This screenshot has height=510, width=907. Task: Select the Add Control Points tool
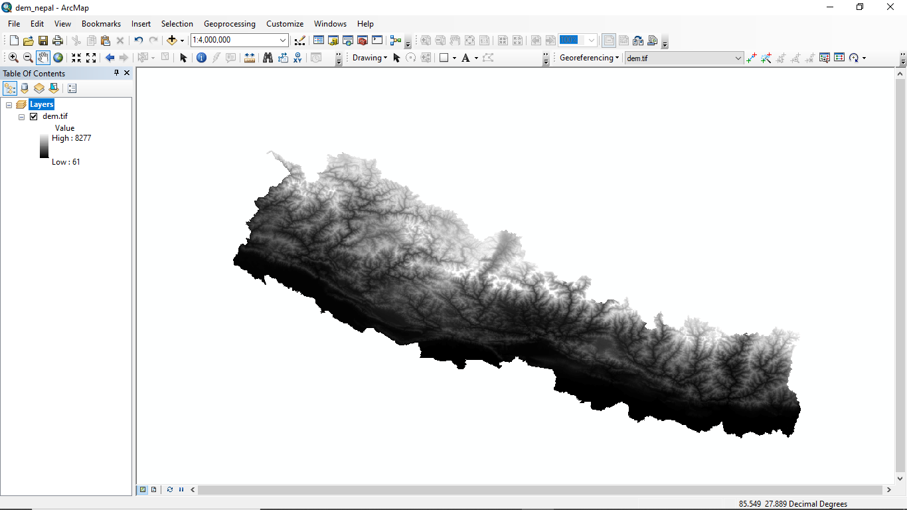point(752,58)
